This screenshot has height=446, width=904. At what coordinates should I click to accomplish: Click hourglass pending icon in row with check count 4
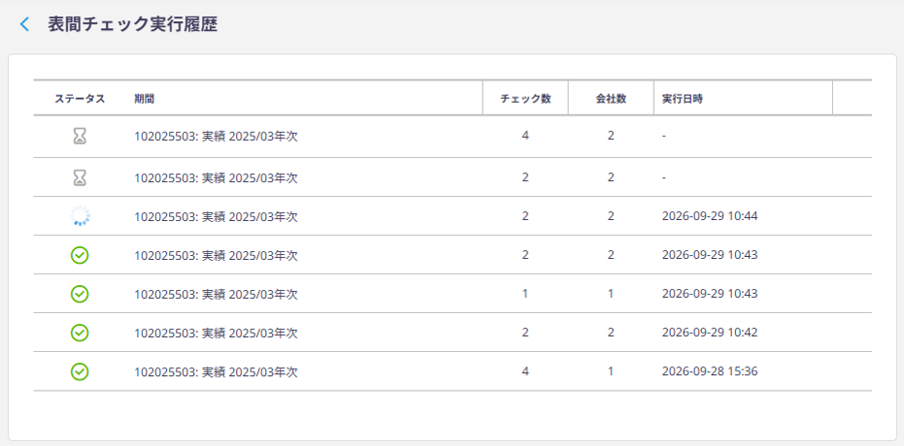80,137
